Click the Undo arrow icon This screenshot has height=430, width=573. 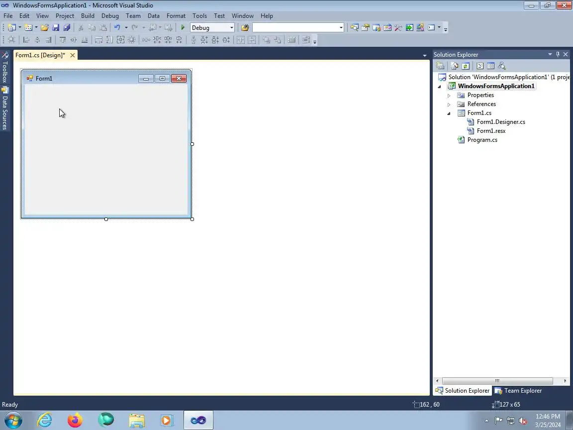(117, 27)
